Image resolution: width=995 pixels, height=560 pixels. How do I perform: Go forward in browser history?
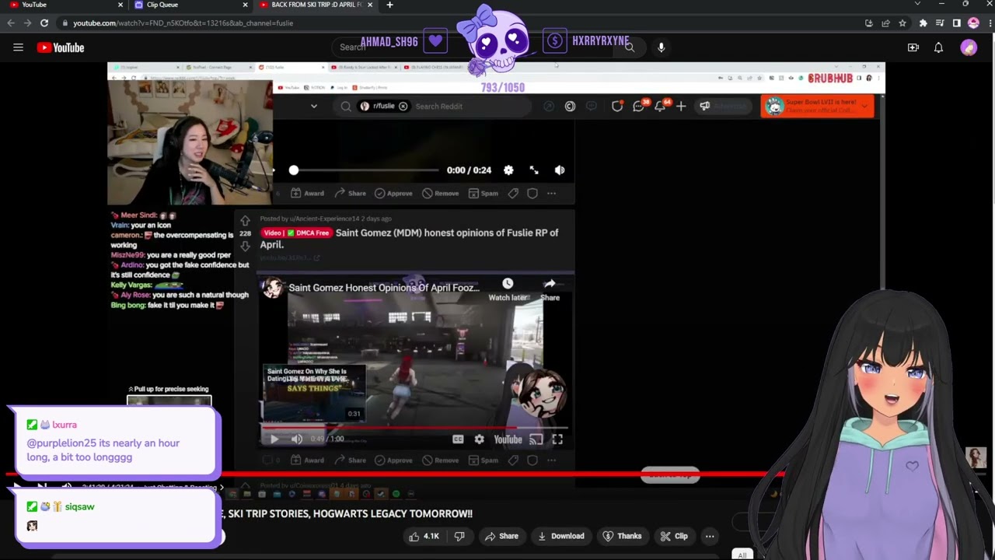pyautogui.click(x=27, y=23)
